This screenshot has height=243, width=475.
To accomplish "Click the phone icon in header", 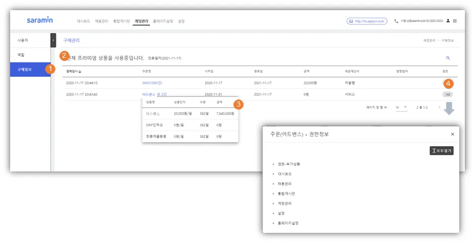I will [396, 21].
